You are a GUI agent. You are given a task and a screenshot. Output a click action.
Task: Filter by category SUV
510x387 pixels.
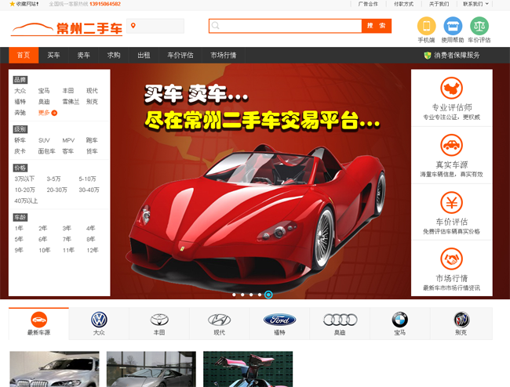44,140
